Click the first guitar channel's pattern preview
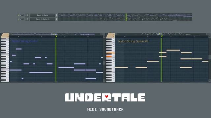 pyautogui.click(x=125, y=15)
